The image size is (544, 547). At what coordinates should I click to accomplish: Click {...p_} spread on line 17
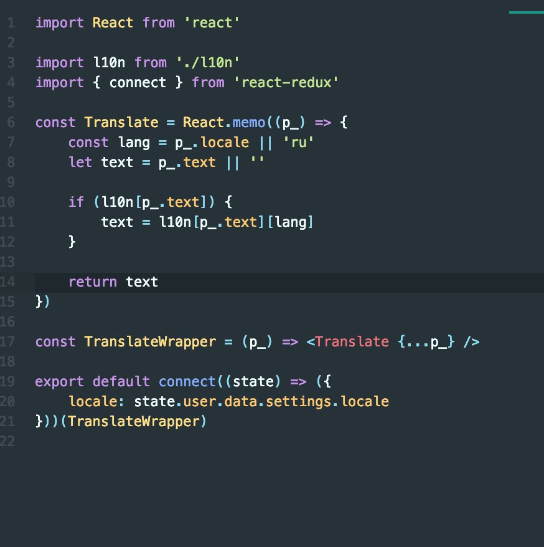[426, 342]
